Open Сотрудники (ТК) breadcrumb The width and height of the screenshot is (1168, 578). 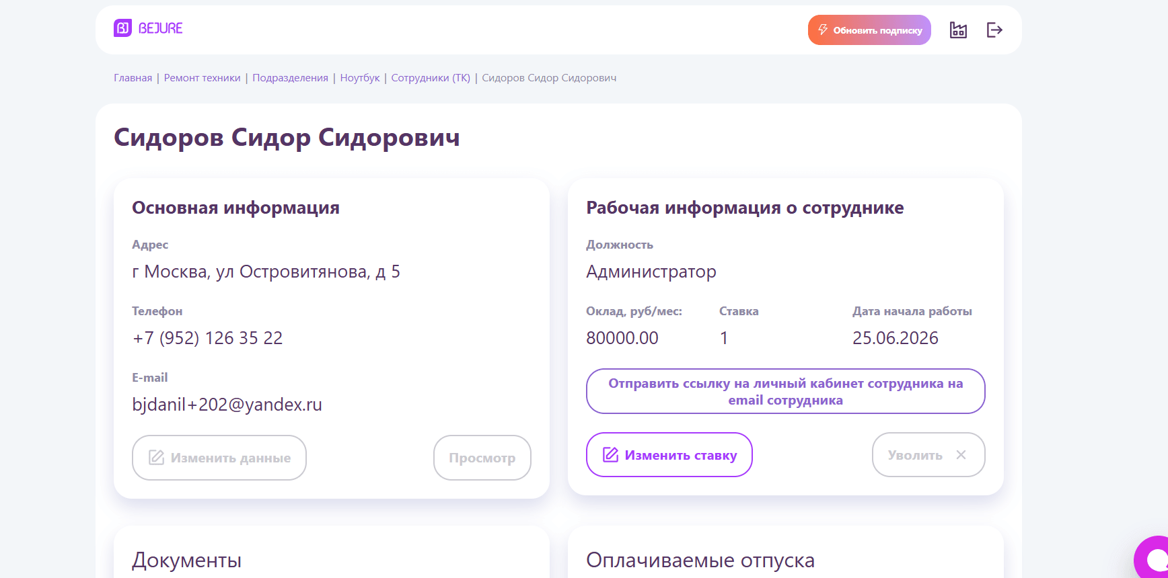tap(431, 78)
